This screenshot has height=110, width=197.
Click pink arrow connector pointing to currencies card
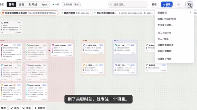coord(49,50)
